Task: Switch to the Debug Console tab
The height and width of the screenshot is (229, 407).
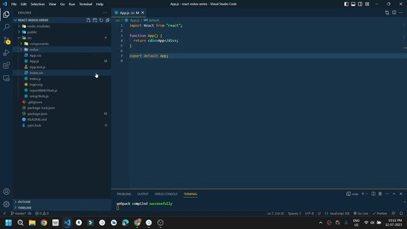Action: coord(166,194)
